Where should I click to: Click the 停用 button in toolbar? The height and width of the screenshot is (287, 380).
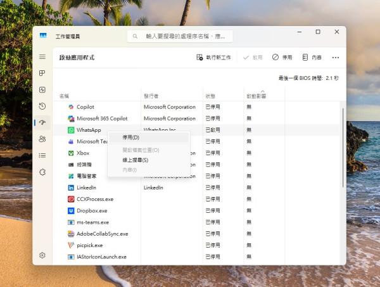(x=282, y=58)
